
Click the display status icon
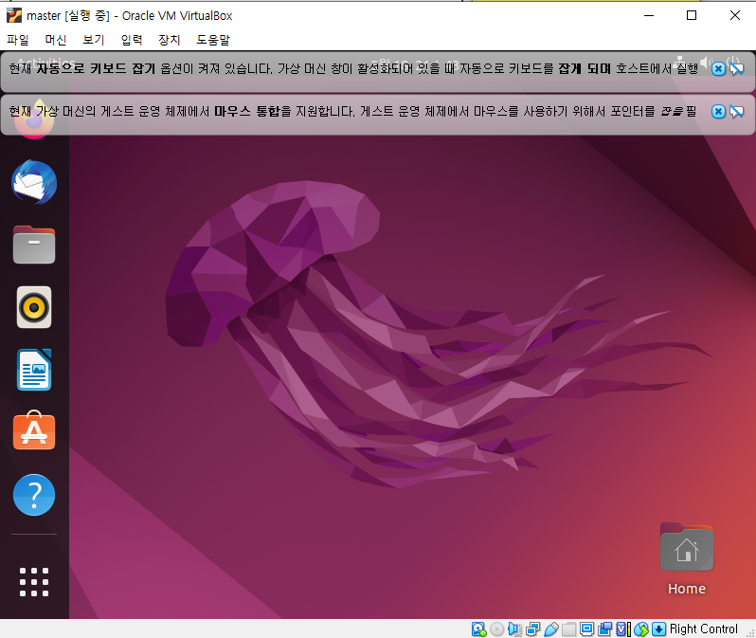click(x=586, y=629)
